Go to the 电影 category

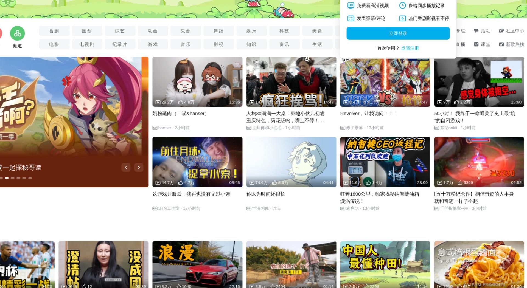pos(54,44)
